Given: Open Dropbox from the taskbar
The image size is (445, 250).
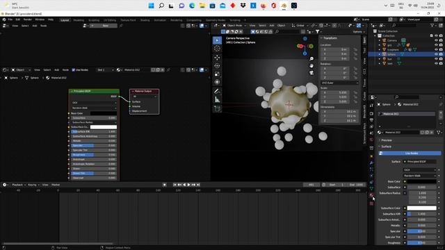Looking at the screenshot, I should [243, 6].
